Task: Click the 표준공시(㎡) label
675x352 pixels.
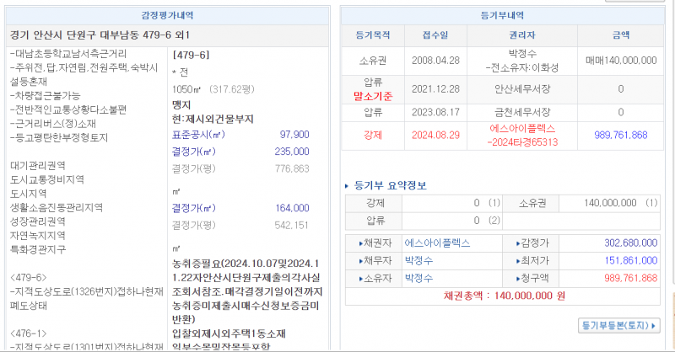Action: click(x=198, y=135)
